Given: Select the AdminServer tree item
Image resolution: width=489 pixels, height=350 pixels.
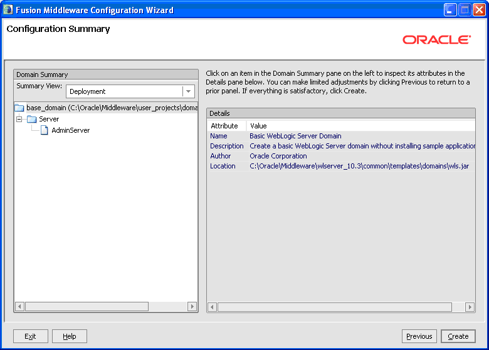Looking at the screenshot, I should [x=70, y=130].
